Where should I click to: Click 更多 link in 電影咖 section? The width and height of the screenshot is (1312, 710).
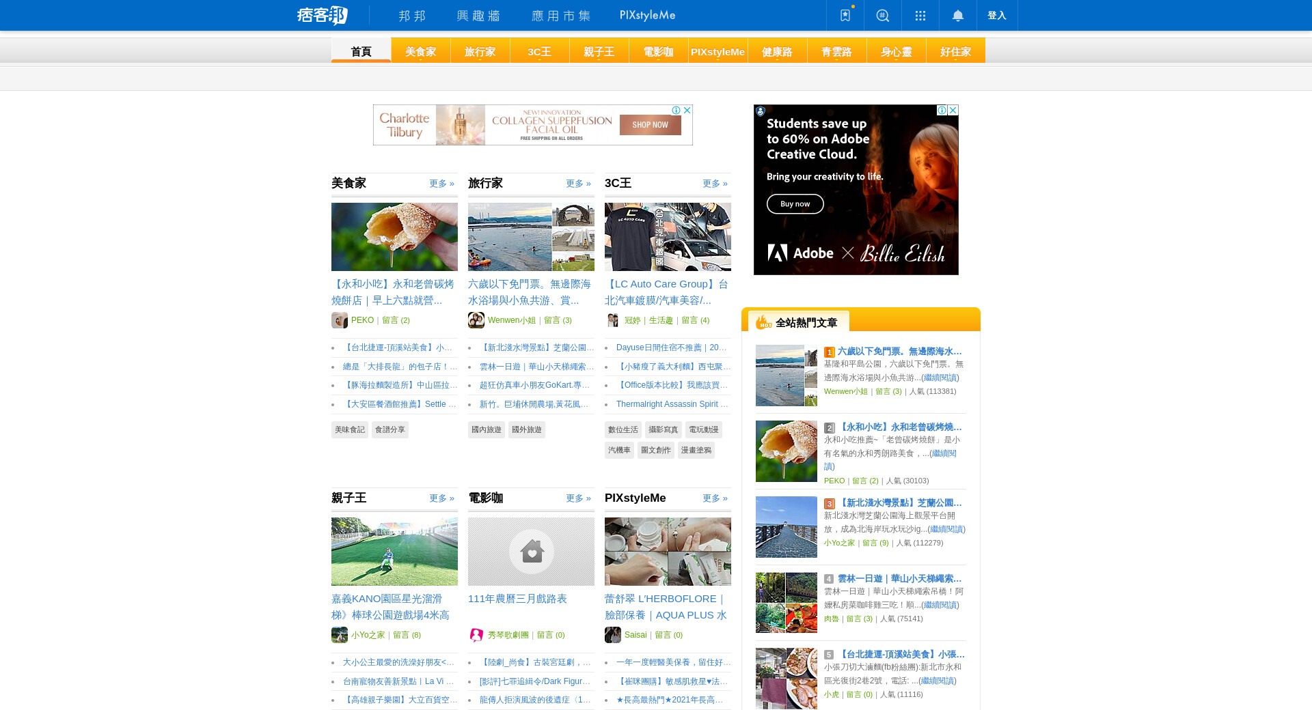(x=578, y=498)
